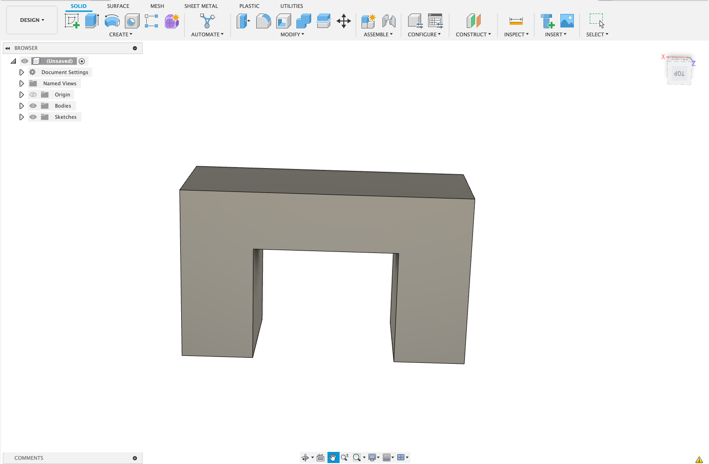The width and height of the screenshot is (709, 464).
Task: Open the CONSTRUCT dropdown menu
Action: pyautogui.click(x=473, y=34)
